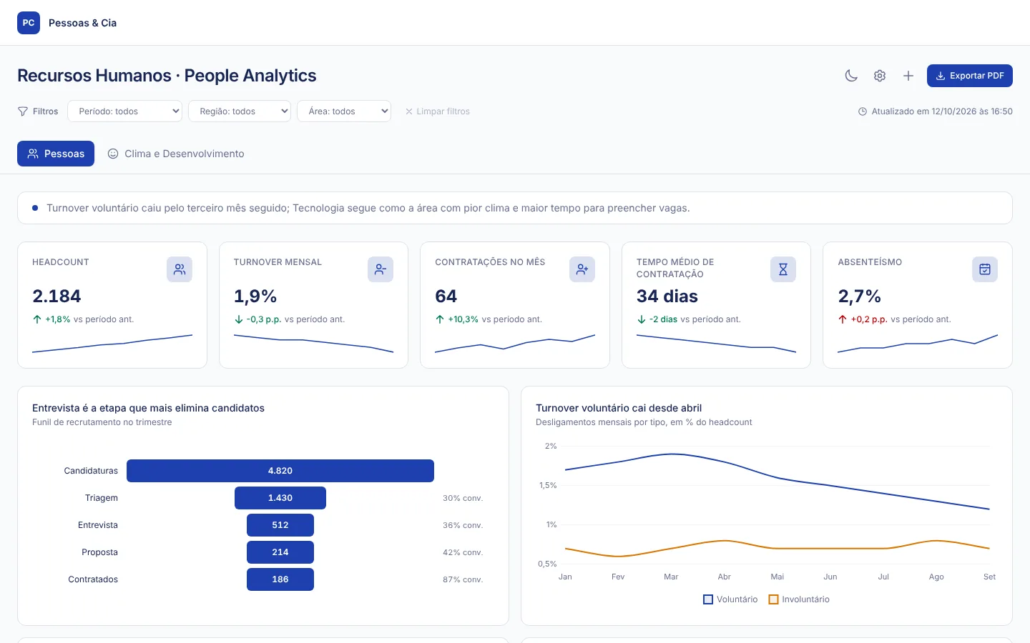Click the title Entrevista é a etapa que mais elimina

148,408
